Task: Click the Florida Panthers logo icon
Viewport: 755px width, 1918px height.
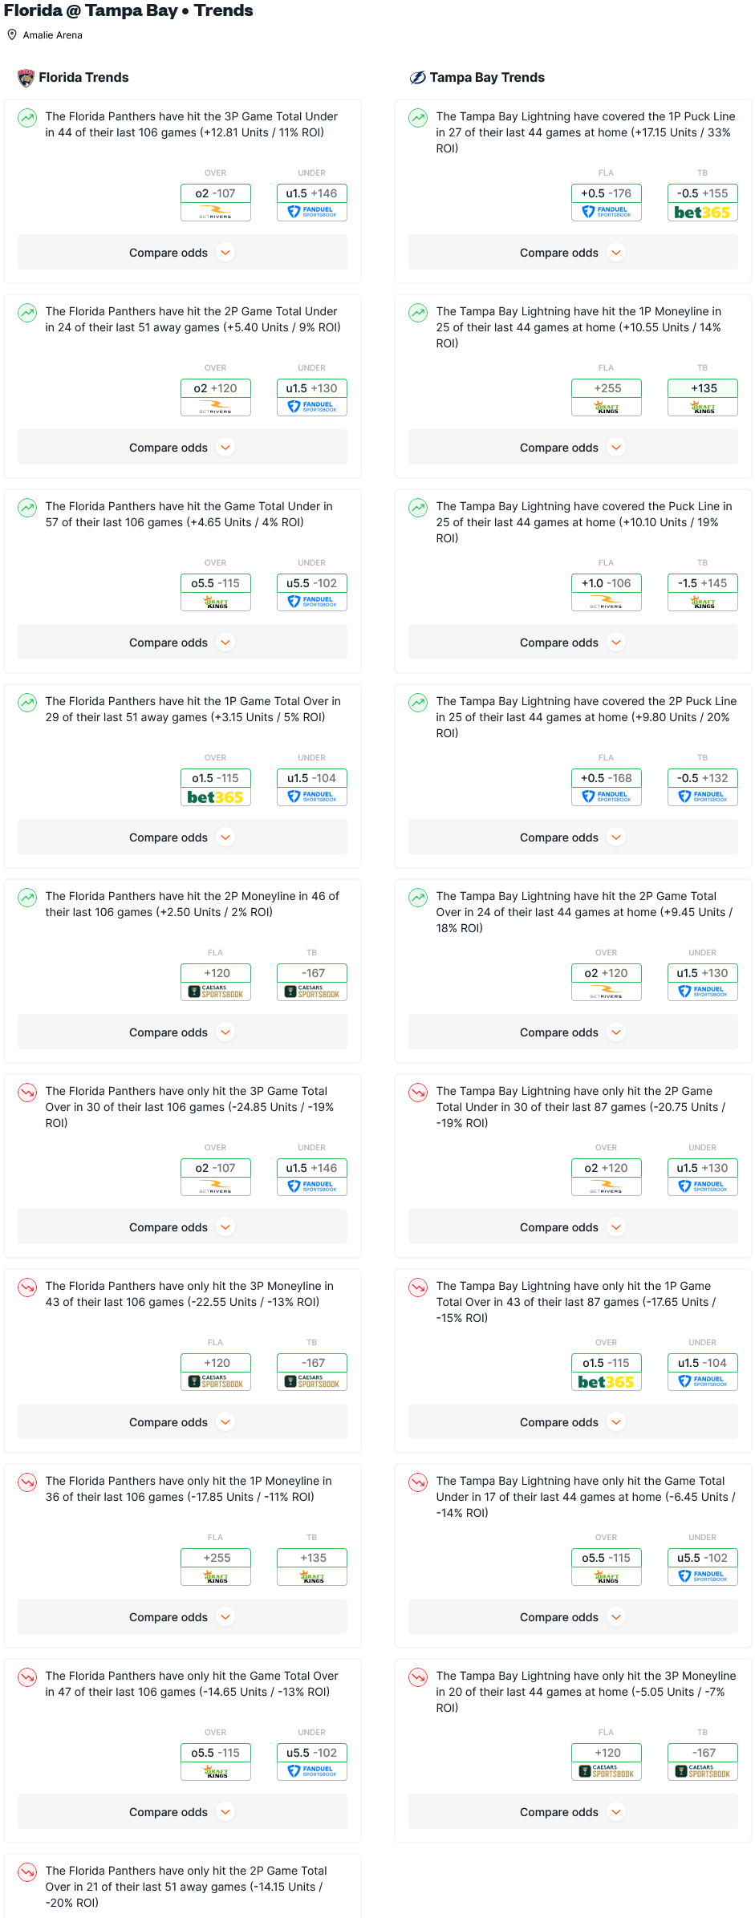Action: coord(26,78)
